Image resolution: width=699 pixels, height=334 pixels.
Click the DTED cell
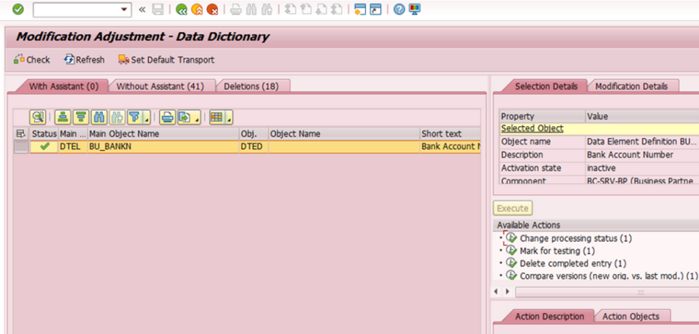click(x=254, y=147)
